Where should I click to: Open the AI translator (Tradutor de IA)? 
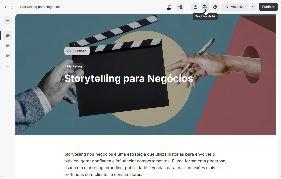(205, 7)
